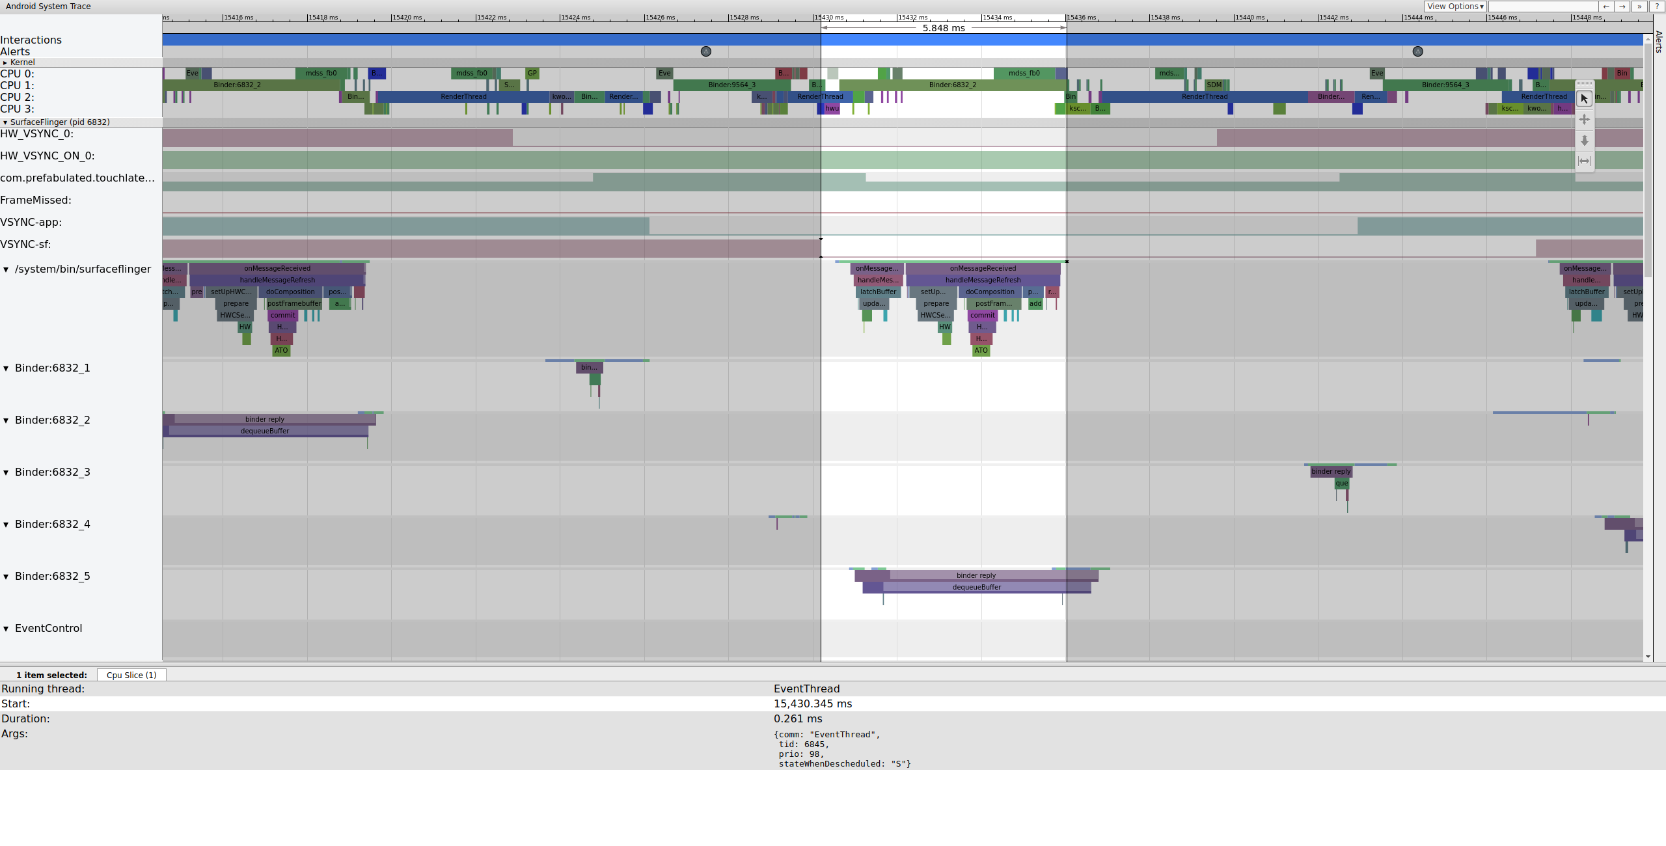Viewport: 1666px width, 846px height.
Task: Click the right navigation arrow
Action: (1622, 7)
